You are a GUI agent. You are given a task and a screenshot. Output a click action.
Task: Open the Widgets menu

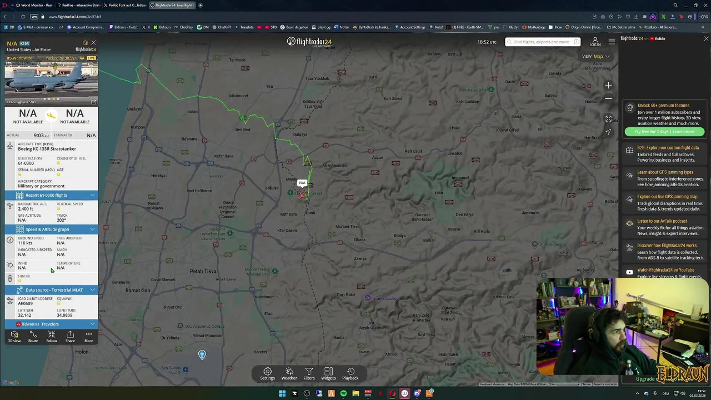coord(328,374)
